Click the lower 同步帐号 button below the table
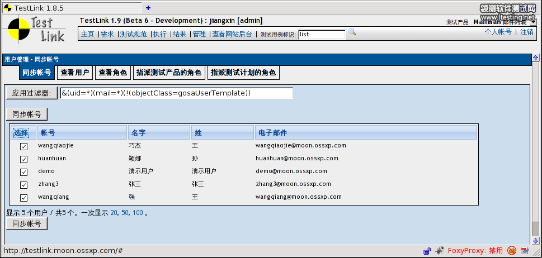This screenshot has width=542, height=258. [x=27, y=224]
